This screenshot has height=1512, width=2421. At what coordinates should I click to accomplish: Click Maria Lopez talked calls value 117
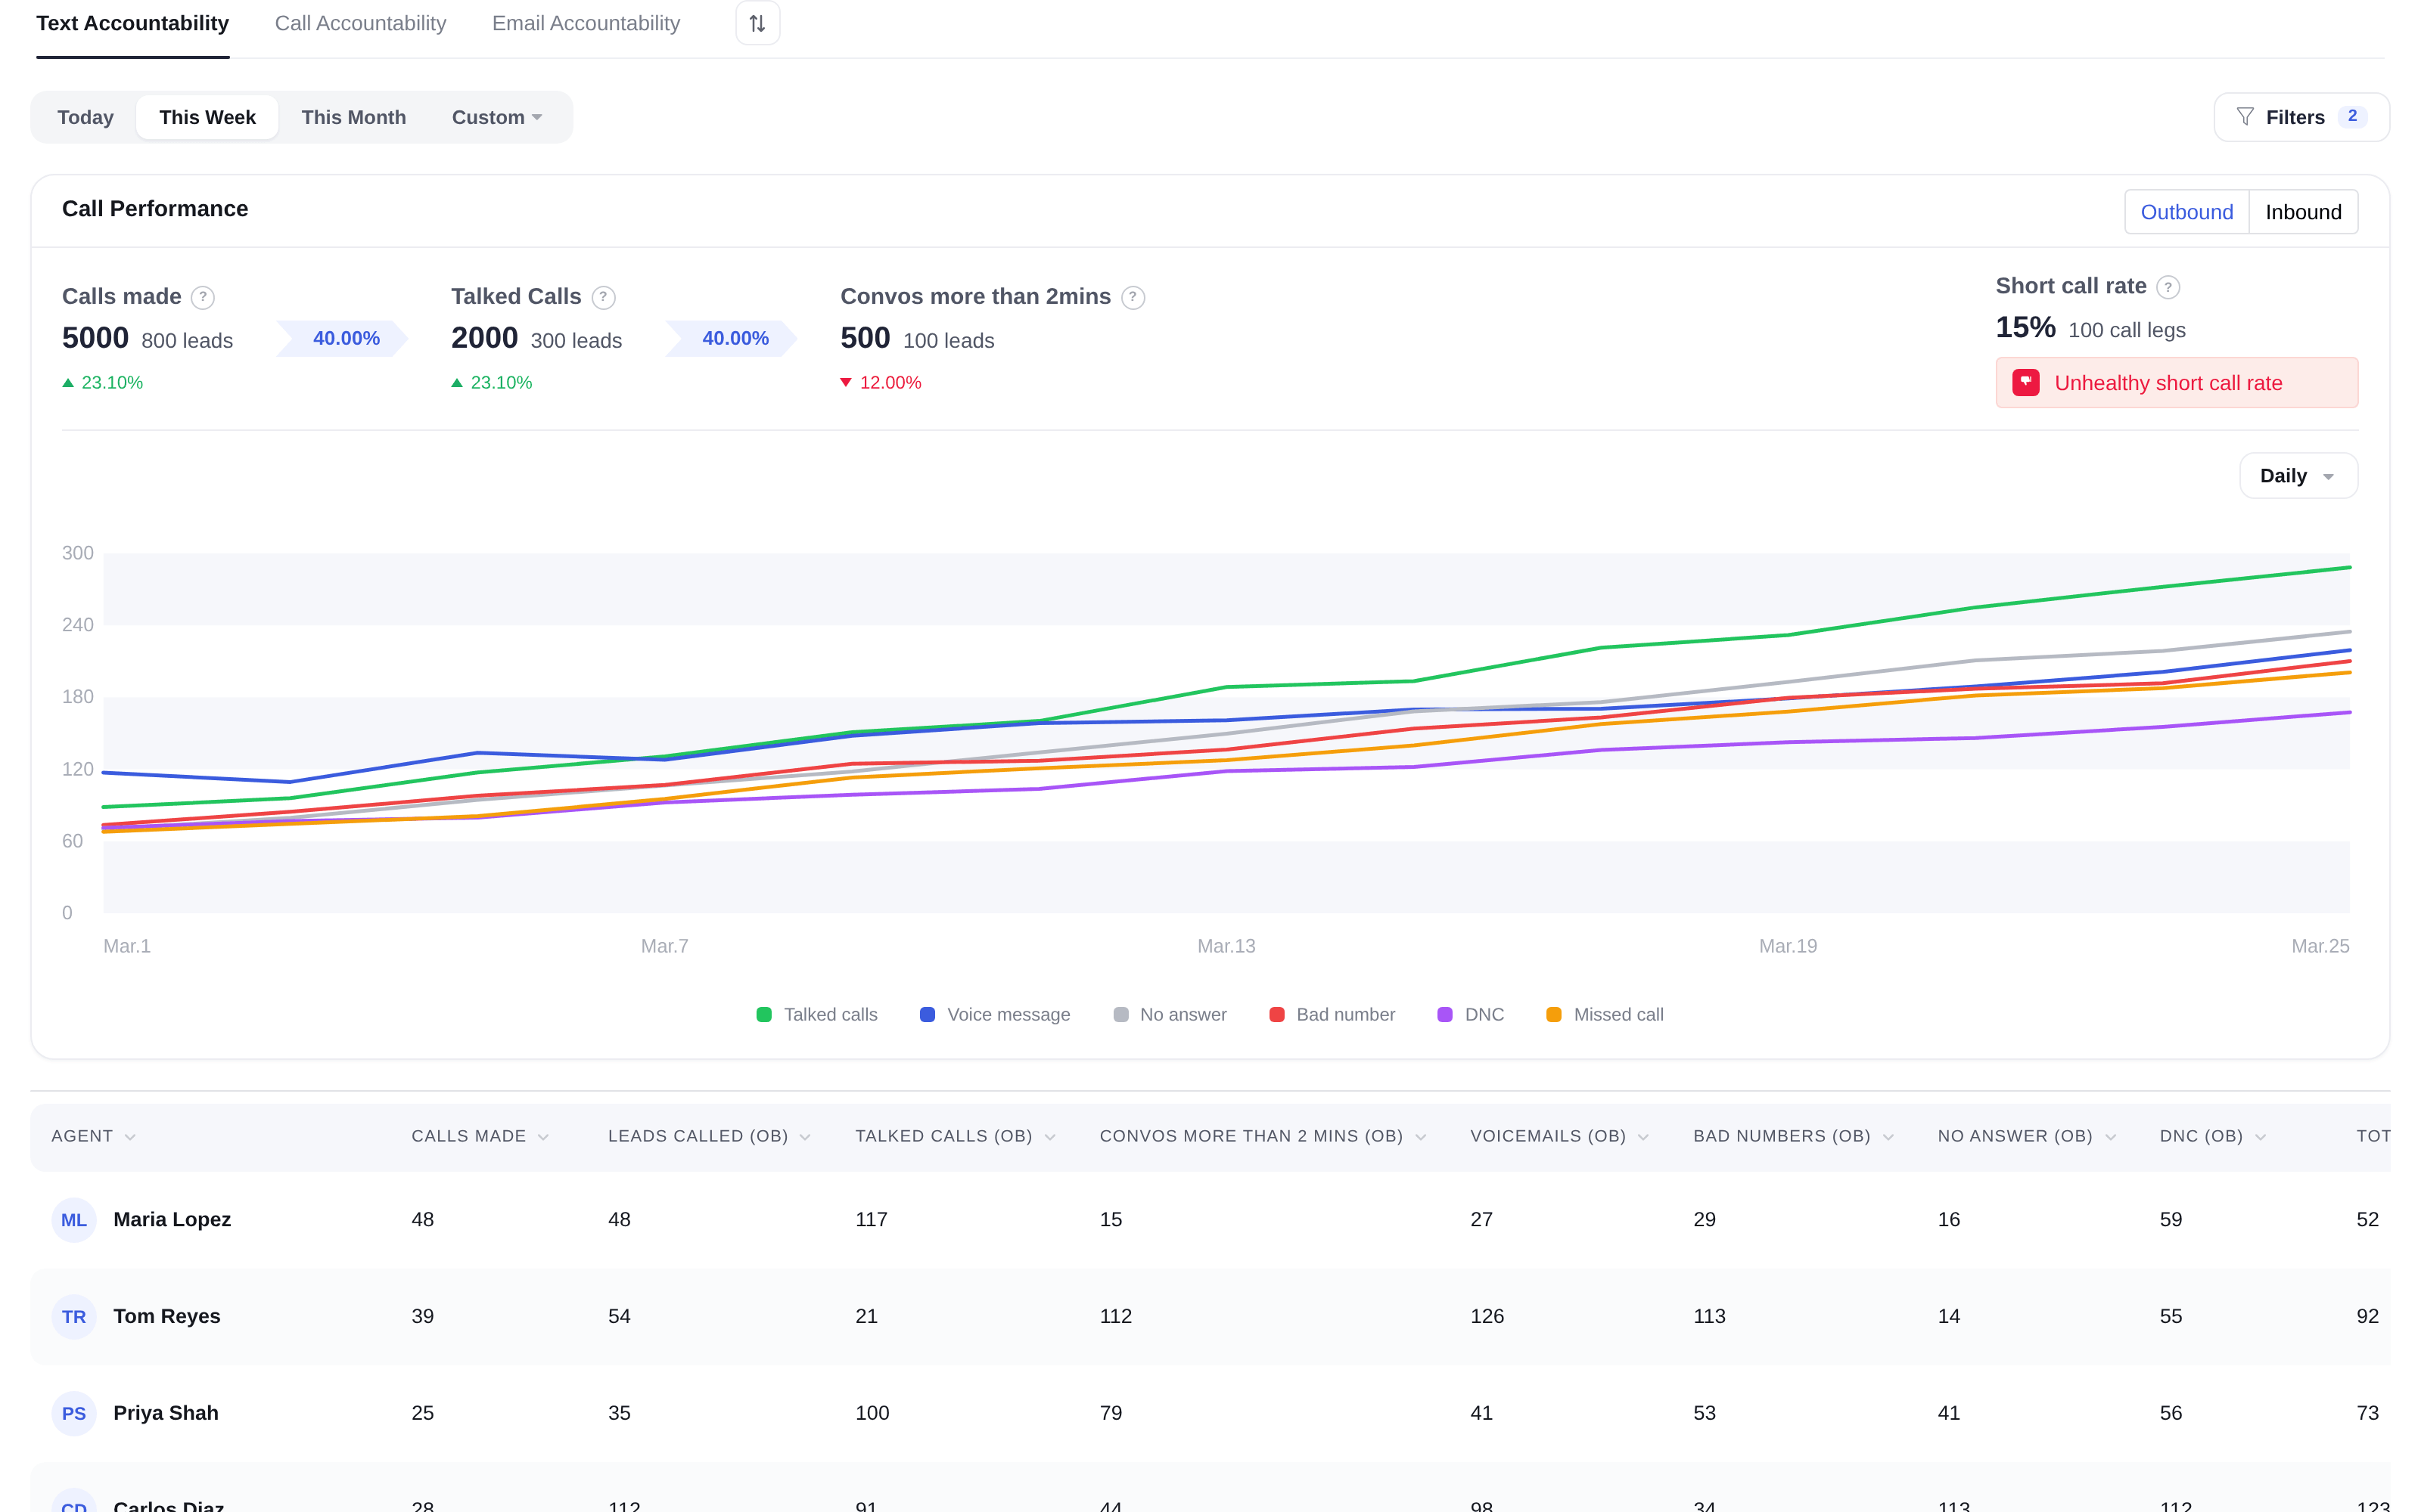[872, 1220]
